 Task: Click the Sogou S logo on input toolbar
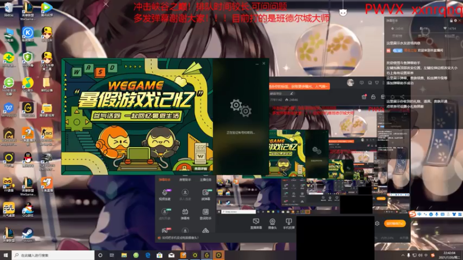point(413,214)
